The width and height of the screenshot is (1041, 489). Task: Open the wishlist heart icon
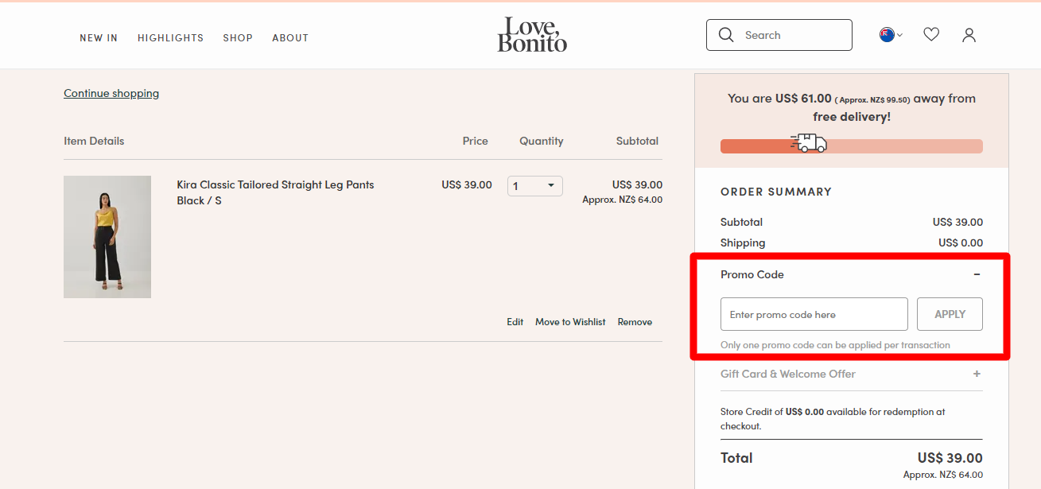pos(931,35)
